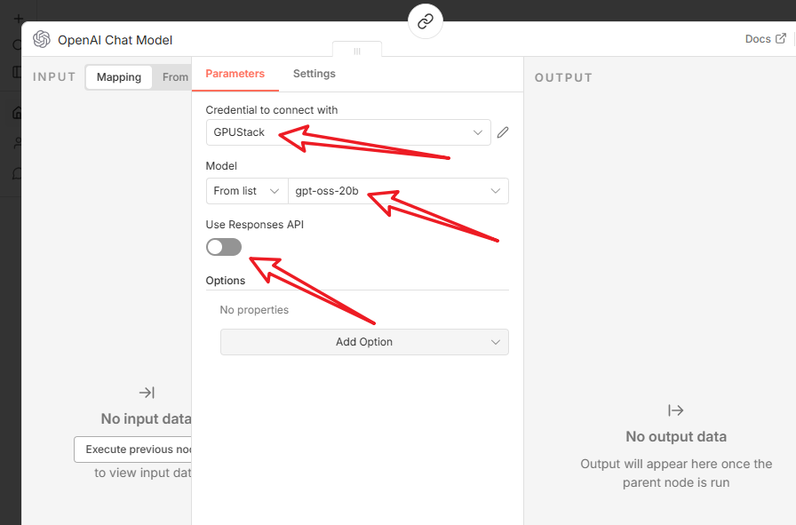Click the output arrow icon above No output data
The image size is (796, 525).
coord(676,410)
